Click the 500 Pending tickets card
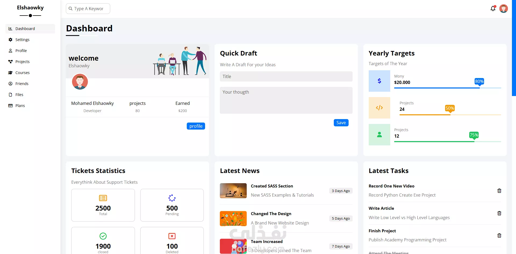The width and height of the screenshot is (516, 254). tap(172, 205)
